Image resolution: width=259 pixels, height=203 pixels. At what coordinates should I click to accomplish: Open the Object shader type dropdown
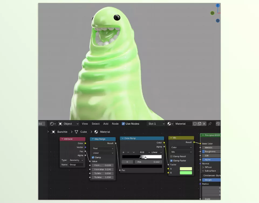click(69, 124)
